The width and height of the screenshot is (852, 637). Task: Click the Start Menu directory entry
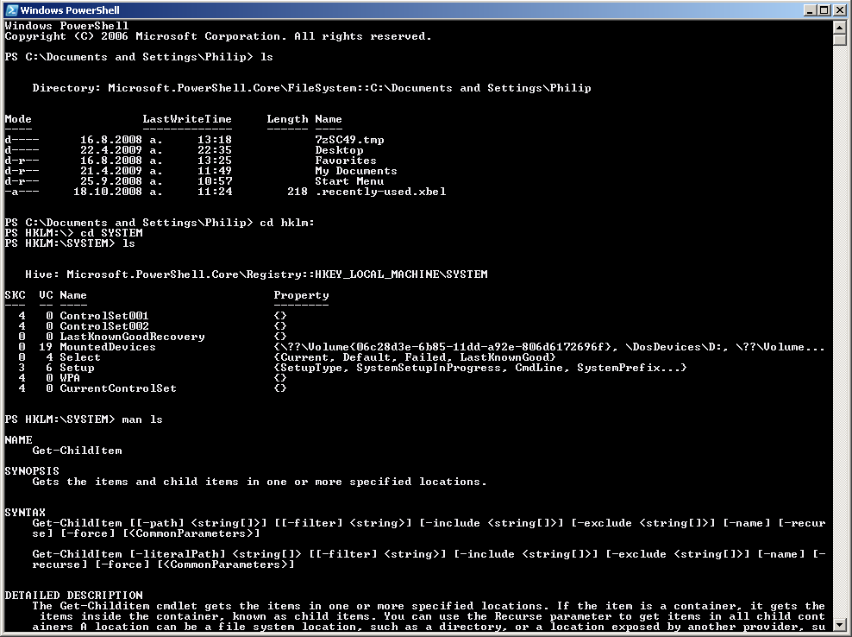[349, 181]
